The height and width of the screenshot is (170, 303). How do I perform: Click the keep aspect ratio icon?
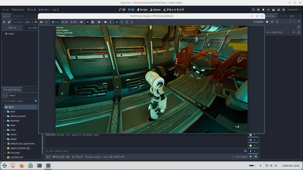click(x=122, y=22)
